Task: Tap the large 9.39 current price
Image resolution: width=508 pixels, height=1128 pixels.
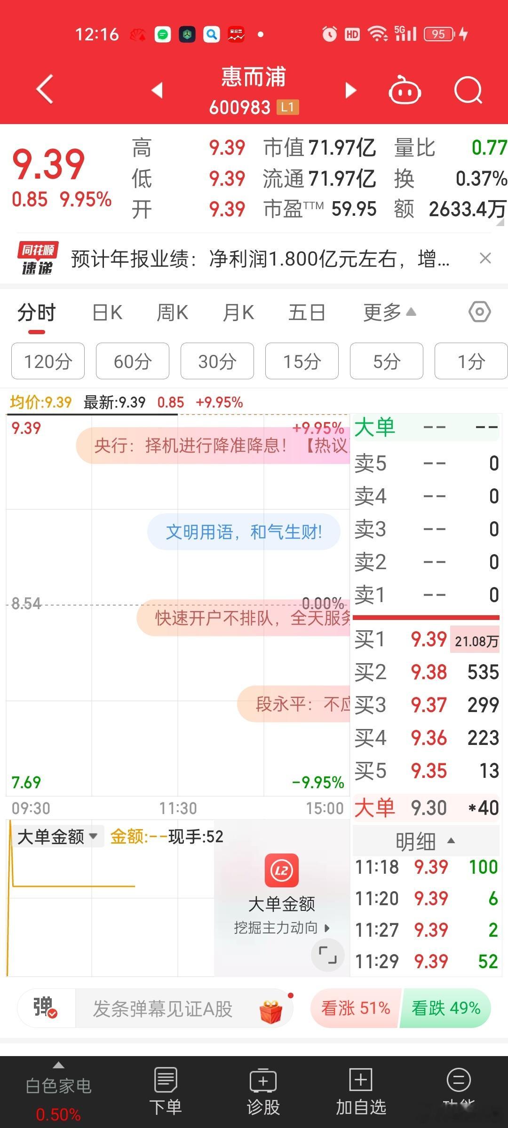Action: pos(48,164)
